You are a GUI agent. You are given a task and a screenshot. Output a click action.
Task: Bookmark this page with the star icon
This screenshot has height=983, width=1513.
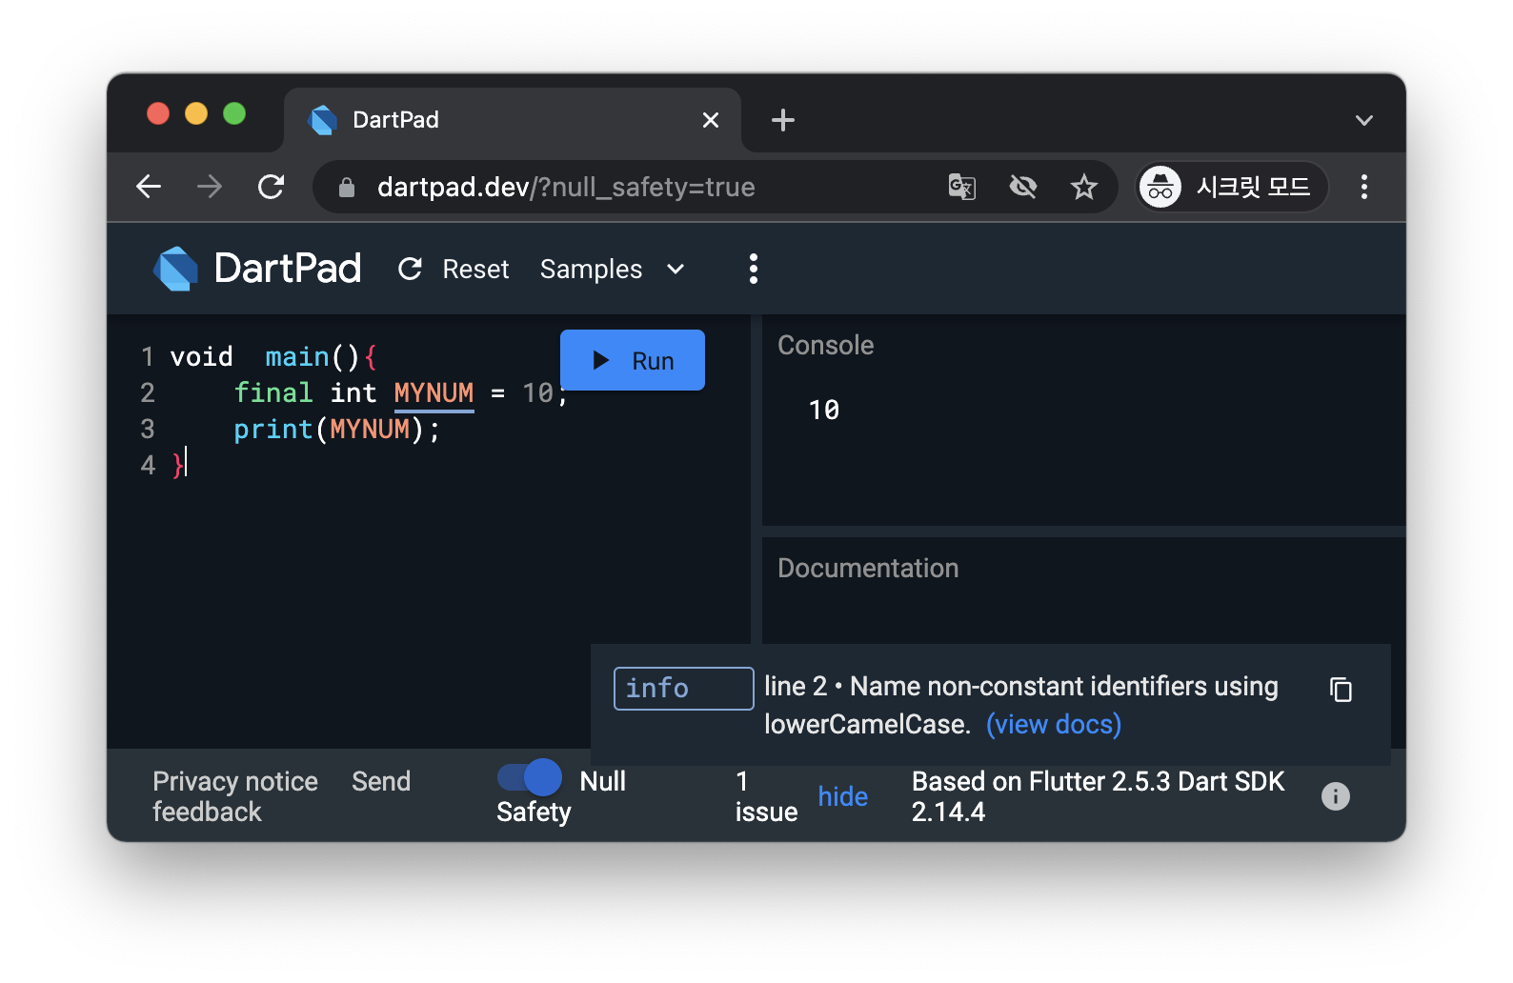tap(1084, 187)
